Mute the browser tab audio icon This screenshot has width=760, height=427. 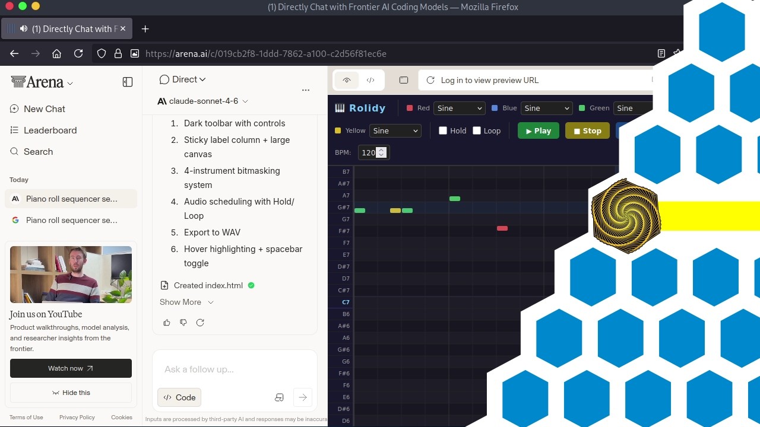point(24,28)
